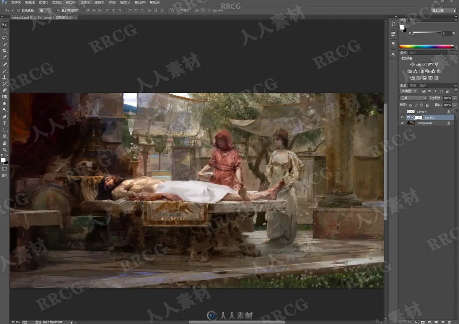Select the Rectangular Marquee tool
The image size is (459, 324).
point(5,31)
